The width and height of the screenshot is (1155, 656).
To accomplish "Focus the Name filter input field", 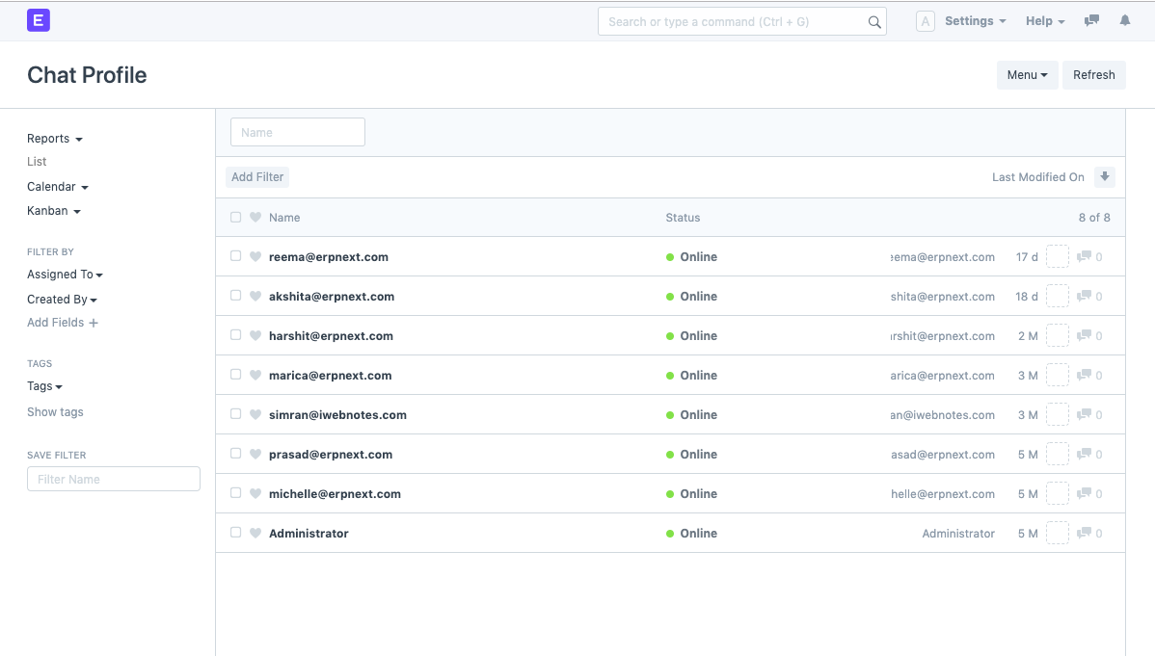I will pyautogui.click(x=298, y=133).
